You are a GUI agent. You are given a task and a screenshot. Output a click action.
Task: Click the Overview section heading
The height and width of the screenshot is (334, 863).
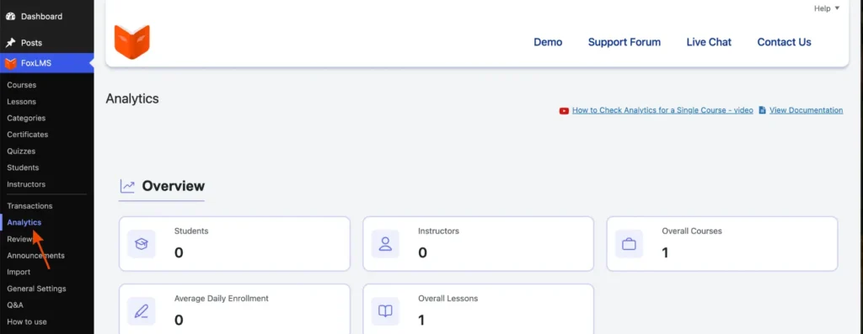(174, 186)
